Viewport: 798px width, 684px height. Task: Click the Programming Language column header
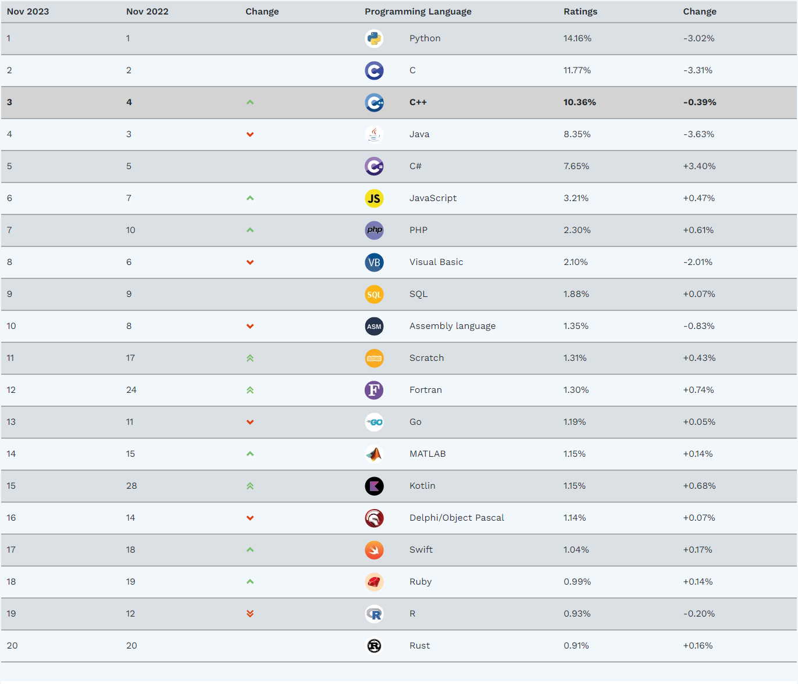pyautogui.click(x=418, y=12)
